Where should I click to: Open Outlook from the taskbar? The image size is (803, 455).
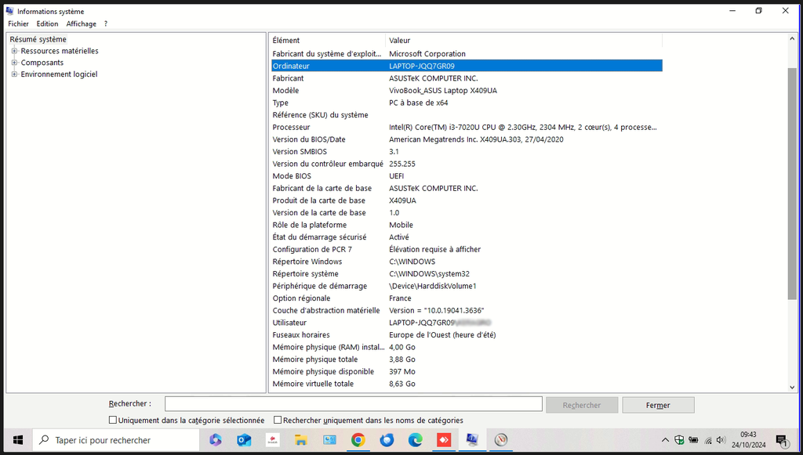coord(244,439)
